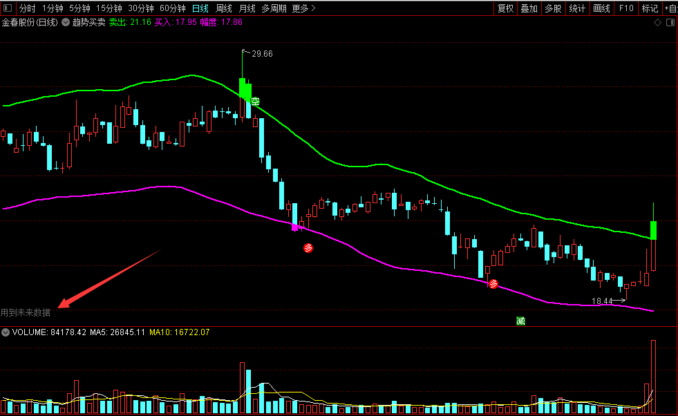Click the 买入: 17.95 value
Screen dimensions: 678x416
click(x=176, y=22)
